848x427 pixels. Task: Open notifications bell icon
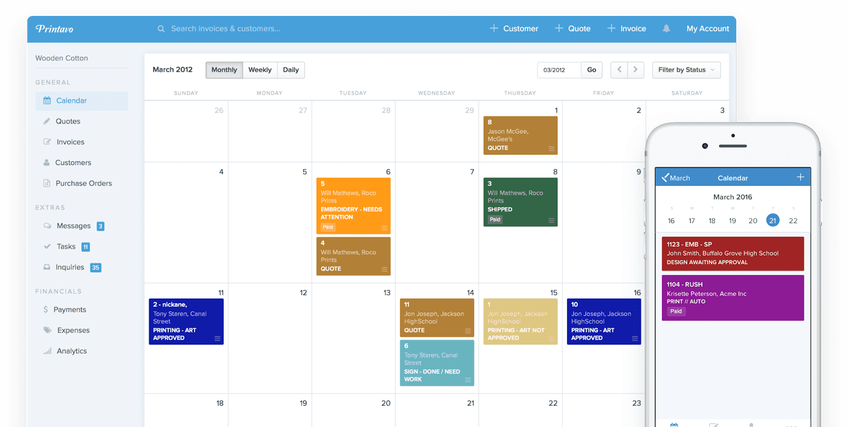click(666, 29)
